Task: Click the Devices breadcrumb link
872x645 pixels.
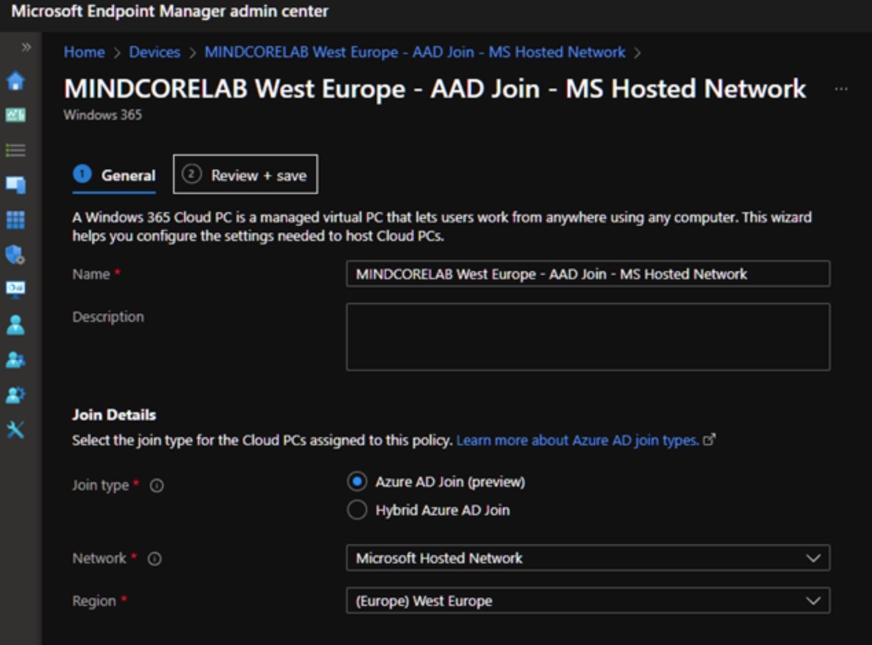Action: click(155, 52)
